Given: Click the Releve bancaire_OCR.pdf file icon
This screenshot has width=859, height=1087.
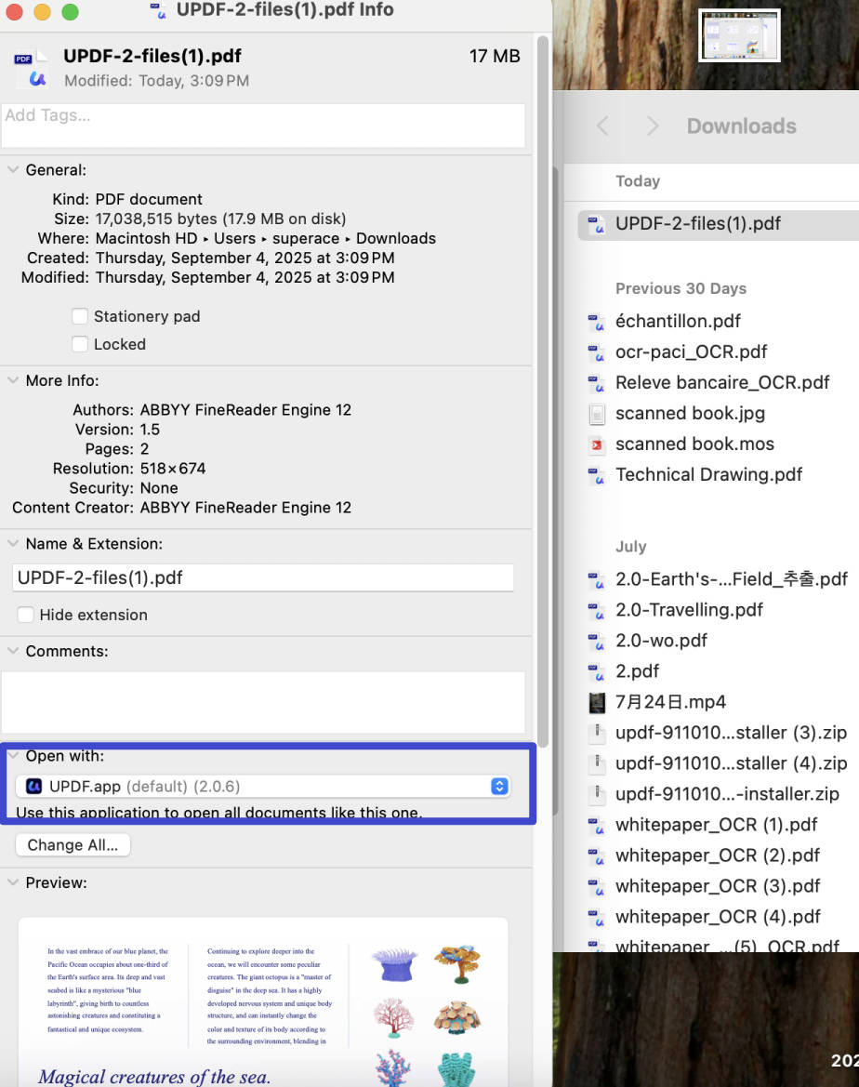Looking at the screenshot, I should pos(596,383).
